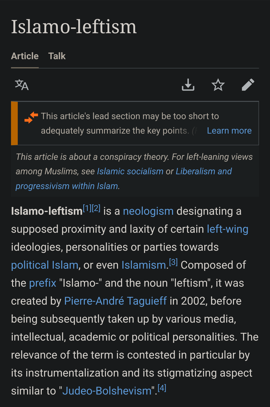Expand the notice with Learn more
The width and height of the screenshot is (270, 407).
click(229, 131)
